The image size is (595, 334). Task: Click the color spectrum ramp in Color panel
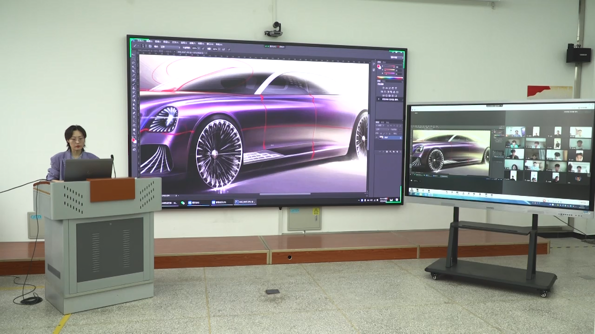click(390, 78)
